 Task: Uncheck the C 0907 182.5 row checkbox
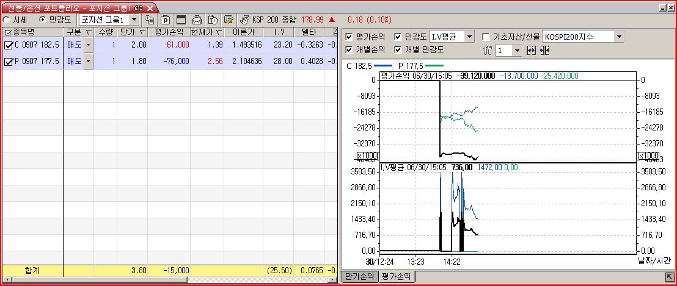click(8, 45)
